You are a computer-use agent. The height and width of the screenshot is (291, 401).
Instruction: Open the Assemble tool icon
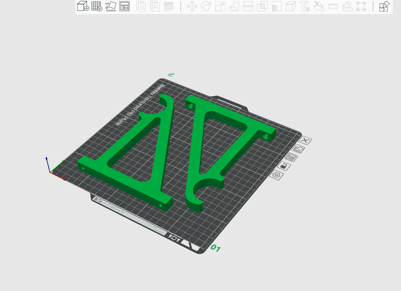(347, 6)
